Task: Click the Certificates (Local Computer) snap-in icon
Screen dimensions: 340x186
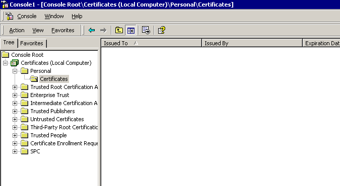Action: tap(15, 63)
